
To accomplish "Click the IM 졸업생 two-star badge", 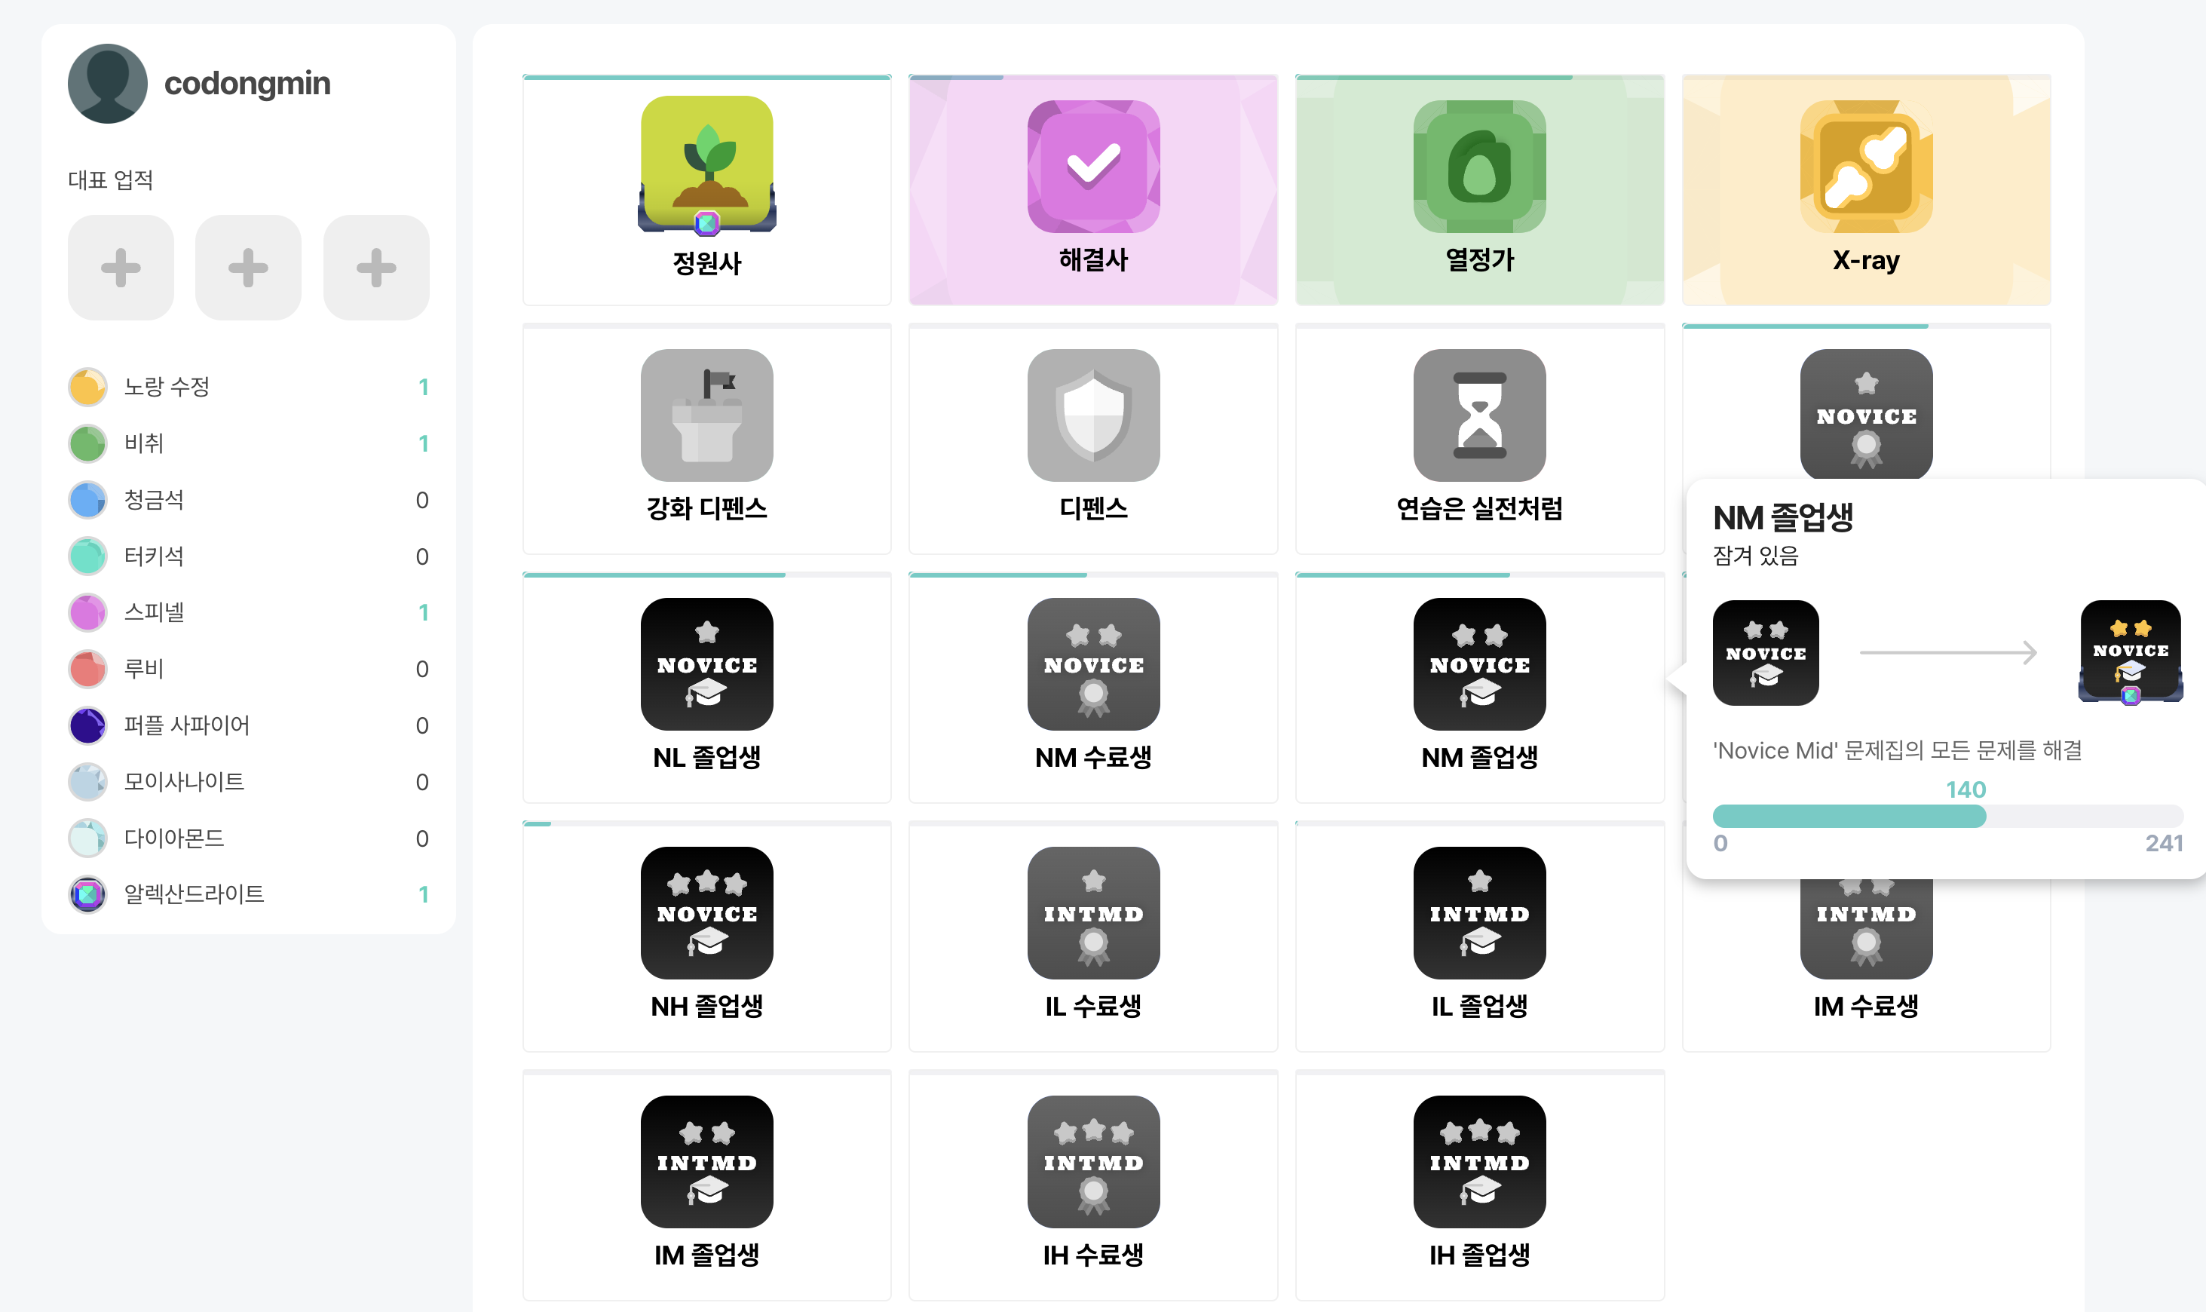I will pos(707,1185).
